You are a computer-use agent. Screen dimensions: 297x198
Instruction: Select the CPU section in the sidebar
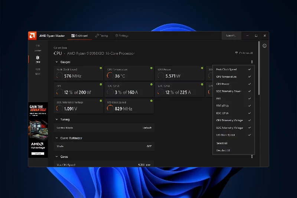tap(38, 59)
